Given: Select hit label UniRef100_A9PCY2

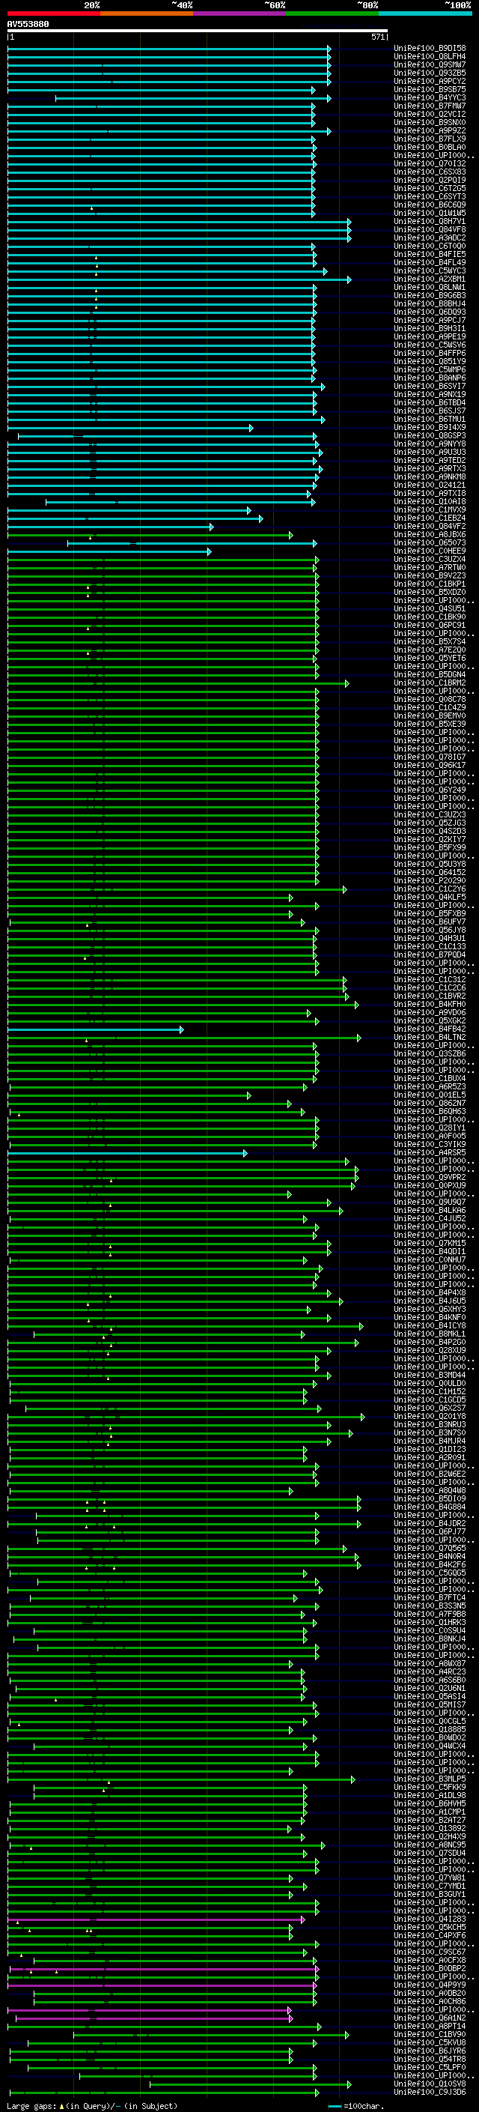Looking at the screenshot, I should point(430,81).
